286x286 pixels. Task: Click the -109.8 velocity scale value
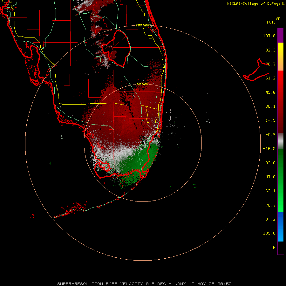[268, 233]
